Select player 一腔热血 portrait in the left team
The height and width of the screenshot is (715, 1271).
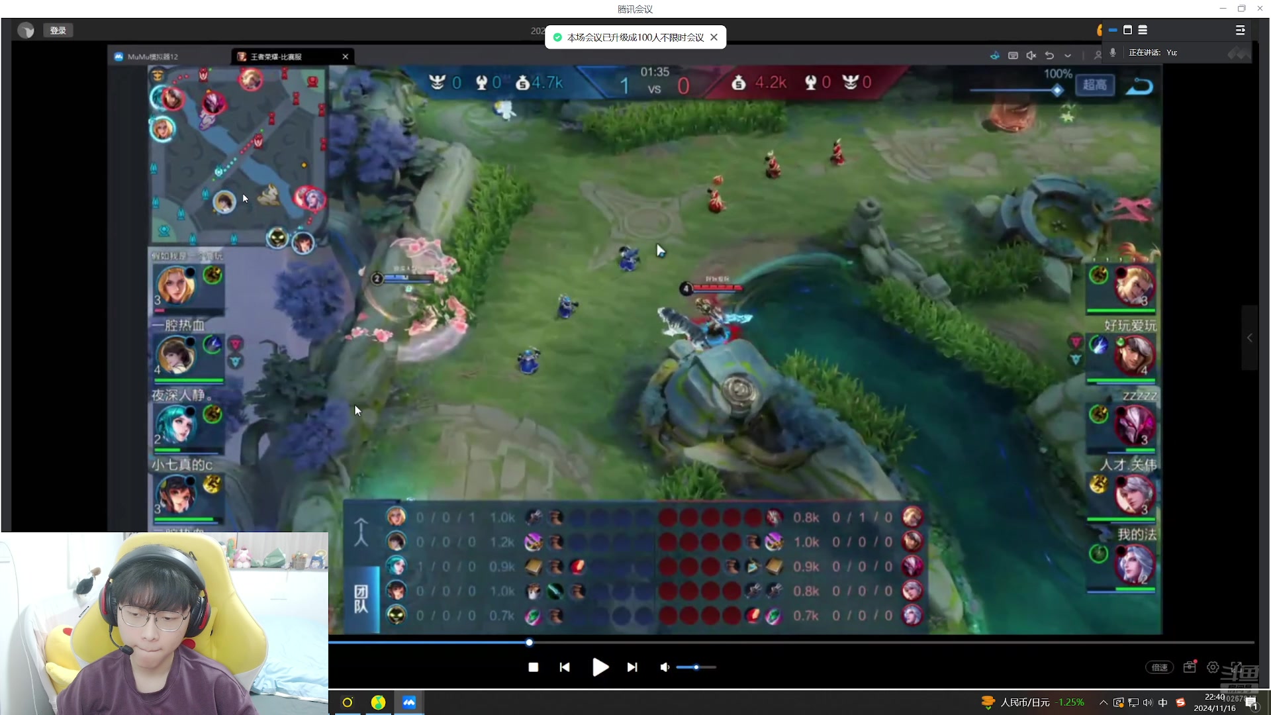[176, 354]
